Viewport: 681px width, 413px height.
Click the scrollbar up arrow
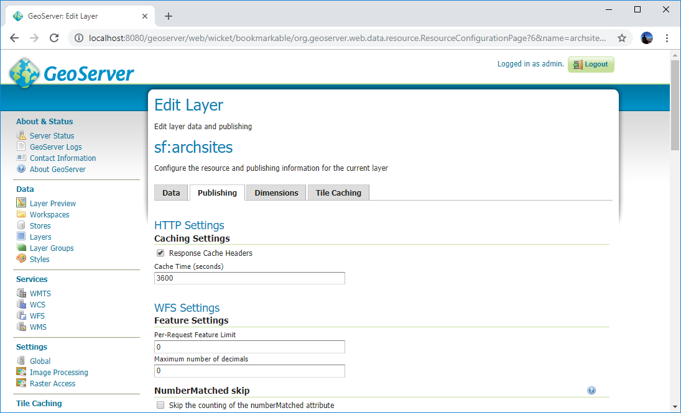[675, 55]
